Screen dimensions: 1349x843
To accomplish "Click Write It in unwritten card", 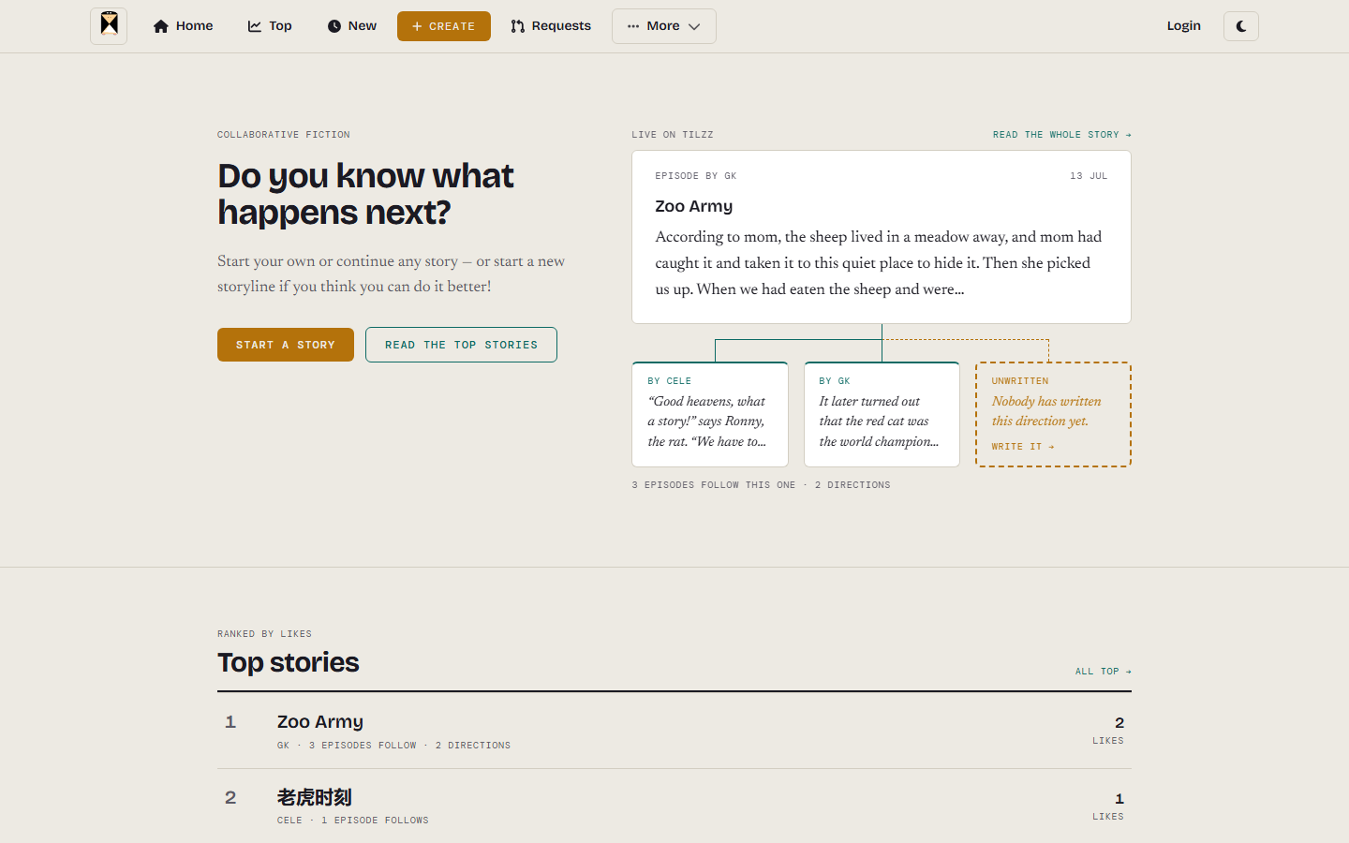I will click(x=1023, y=447).
